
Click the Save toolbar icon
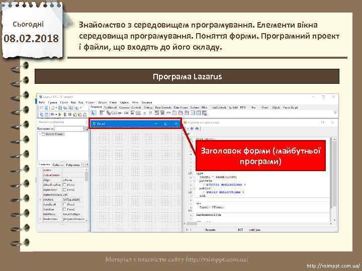coord(60,107)
